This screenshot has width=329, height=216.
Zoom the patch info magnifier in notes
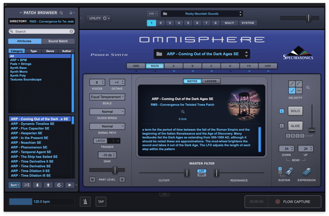(183, 112)
